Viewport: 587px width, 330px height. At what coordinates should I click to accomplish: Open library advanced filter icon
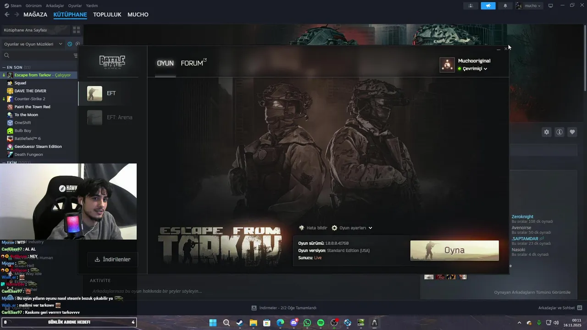(x=76, y=55)
